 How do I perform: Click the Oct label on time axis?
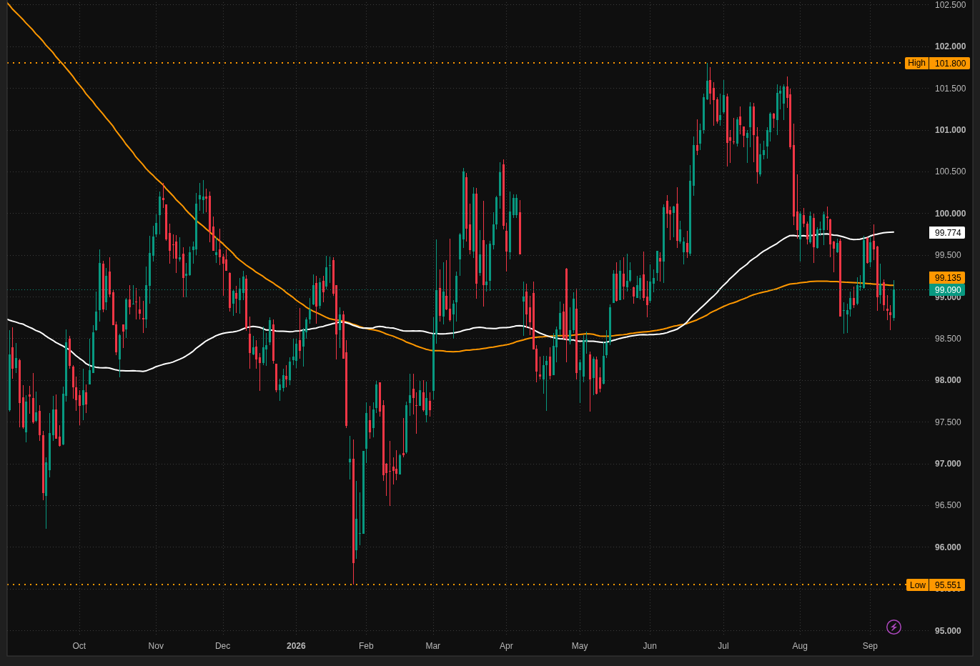coord(79,646)
